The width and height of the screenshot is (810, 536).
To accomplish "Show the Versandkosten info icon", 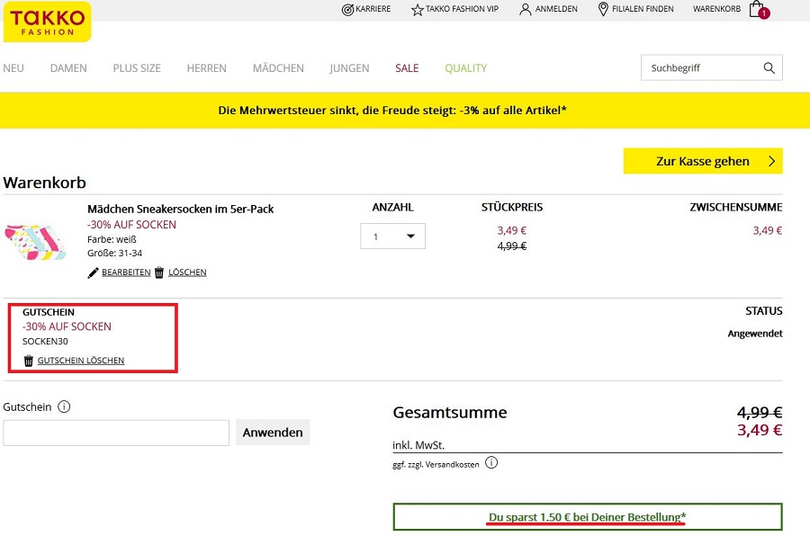I will 491,462.
